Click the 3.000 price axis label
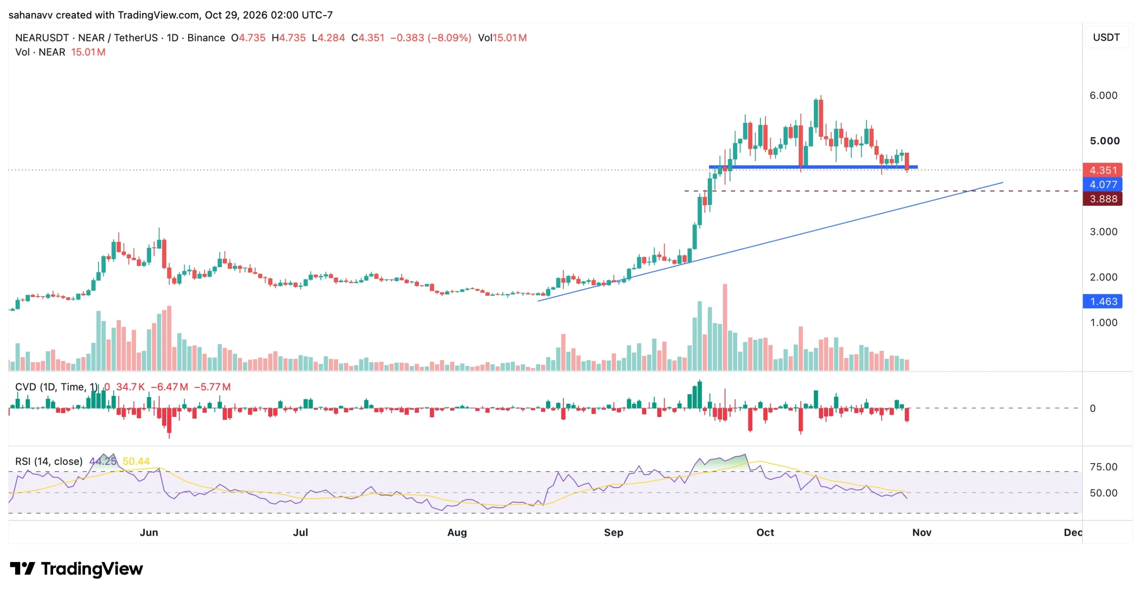 click(x=1103, y=232)
